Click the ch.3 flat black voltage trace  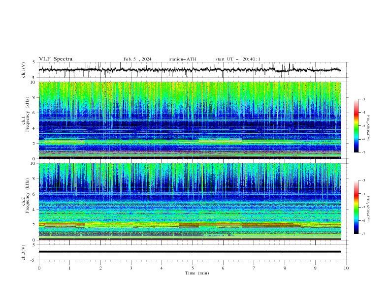(x=190, y=252)
